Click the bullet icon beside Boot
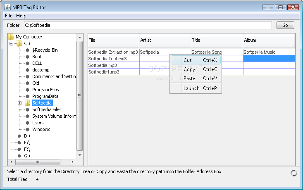Viewport: 303px width, 190px height. (27, 57)
